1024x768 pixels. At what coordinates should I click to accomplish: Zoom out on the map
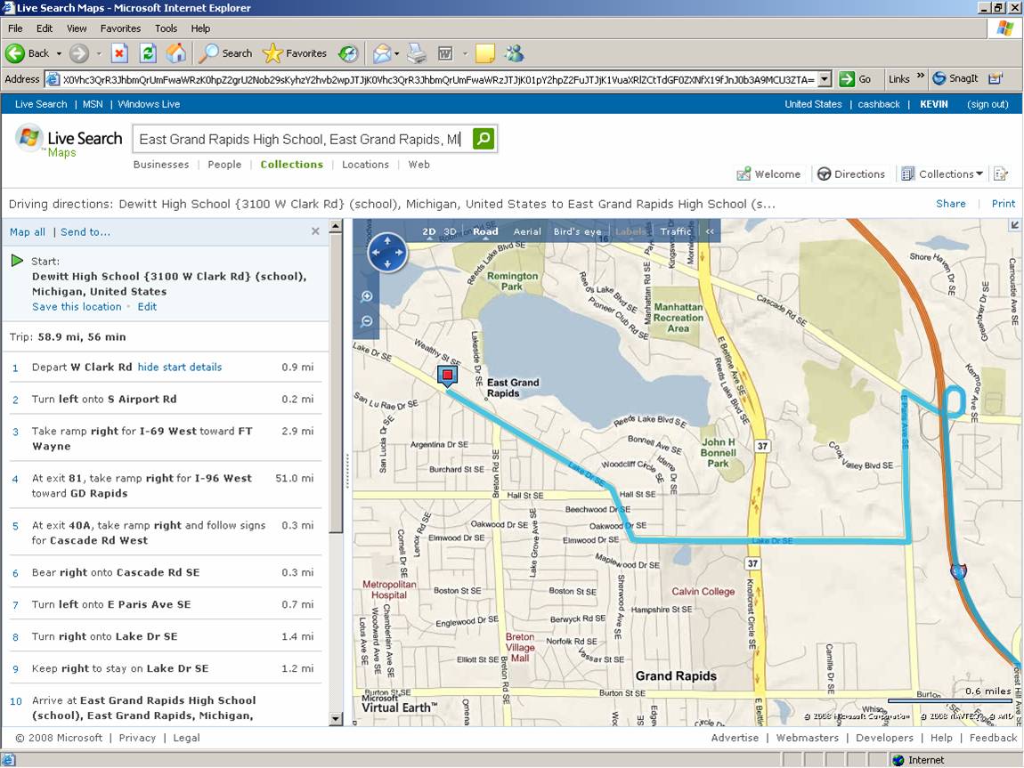click(x=366, y=321)
